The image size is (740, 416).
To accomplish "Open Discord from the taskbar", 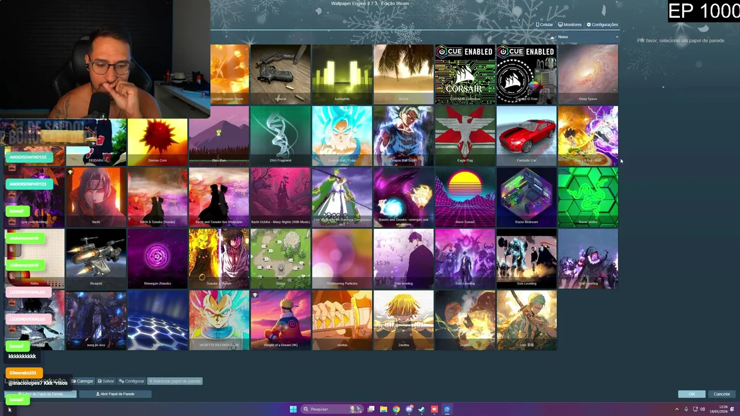I will pos(409,409).
